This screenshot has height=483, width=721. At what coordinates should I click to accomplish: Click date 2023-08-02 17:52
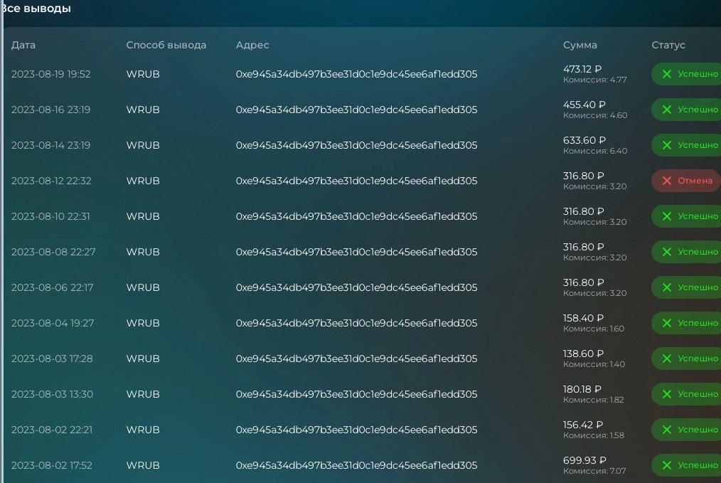(52, 465)
